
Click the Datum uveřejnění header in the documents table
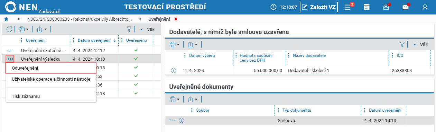click(x=385, y=110)
